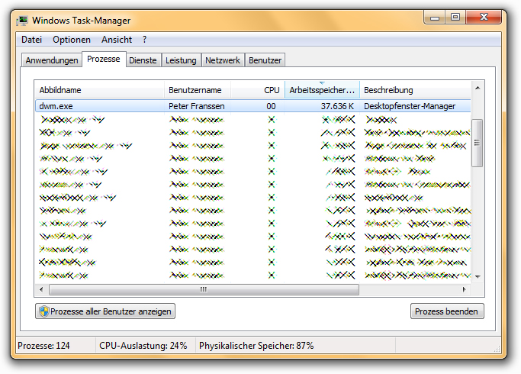Sort by Benutzername column header

pyautogui.click(x=198, y=90)
